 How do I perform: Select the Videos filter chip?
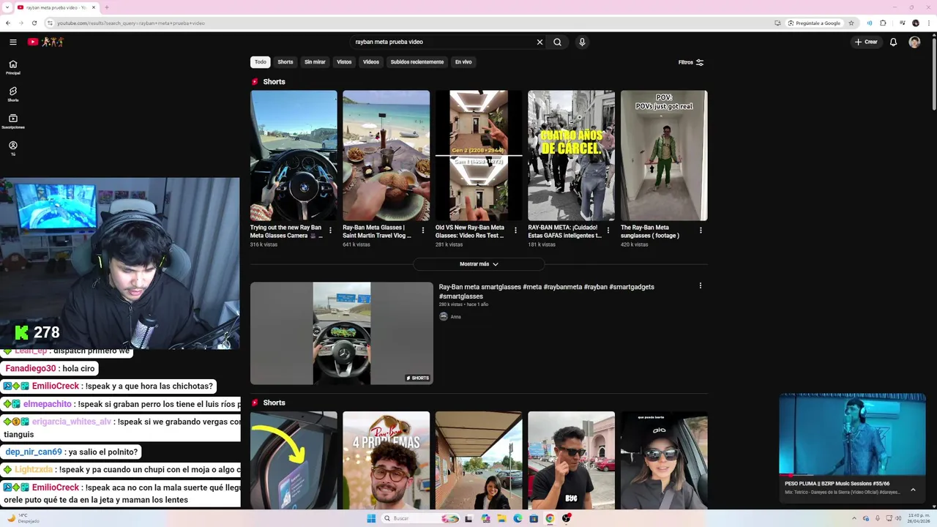pos(371,62)
